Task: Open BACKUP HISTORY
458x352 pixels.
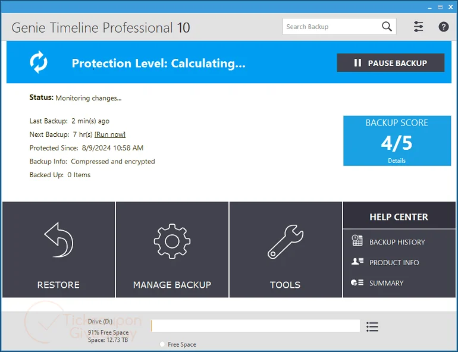Action: [397, 242]
